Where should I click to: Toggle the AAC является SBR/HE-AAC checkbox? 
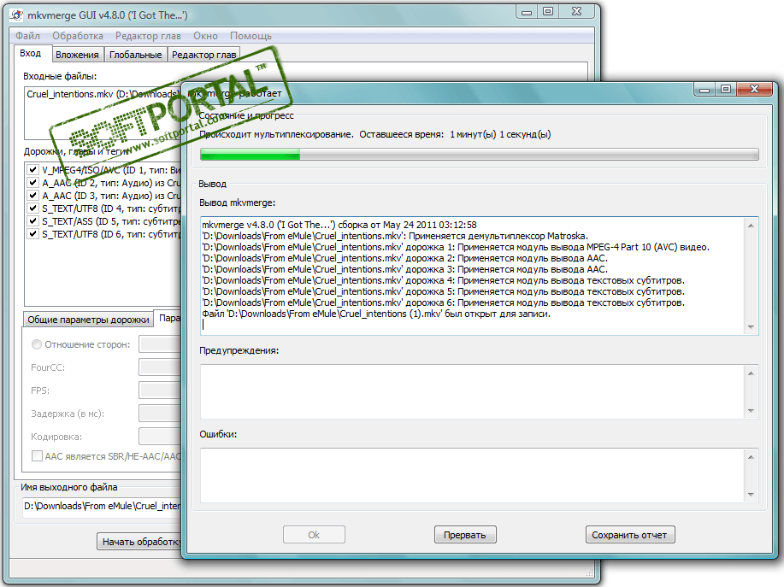(x=37, y=455)
